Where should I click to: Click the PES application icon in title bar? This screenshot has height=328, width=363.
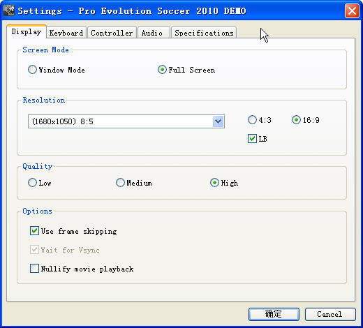[9, 10]
